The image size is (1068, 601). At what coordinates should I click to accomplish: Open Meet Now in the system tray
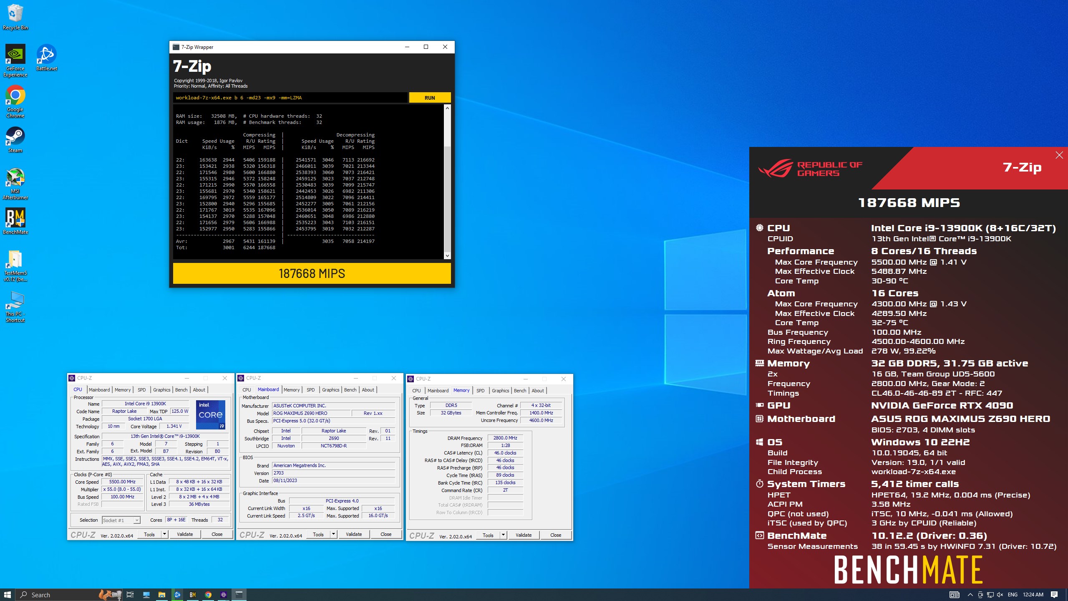(x=980, y=595)
